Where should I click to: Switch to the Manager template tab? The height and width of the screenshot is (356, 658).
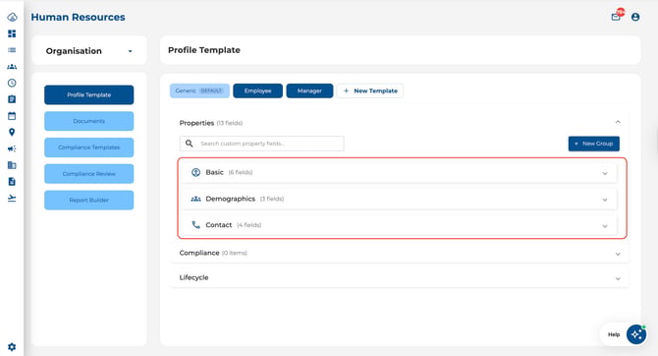[x=309, y=90]
